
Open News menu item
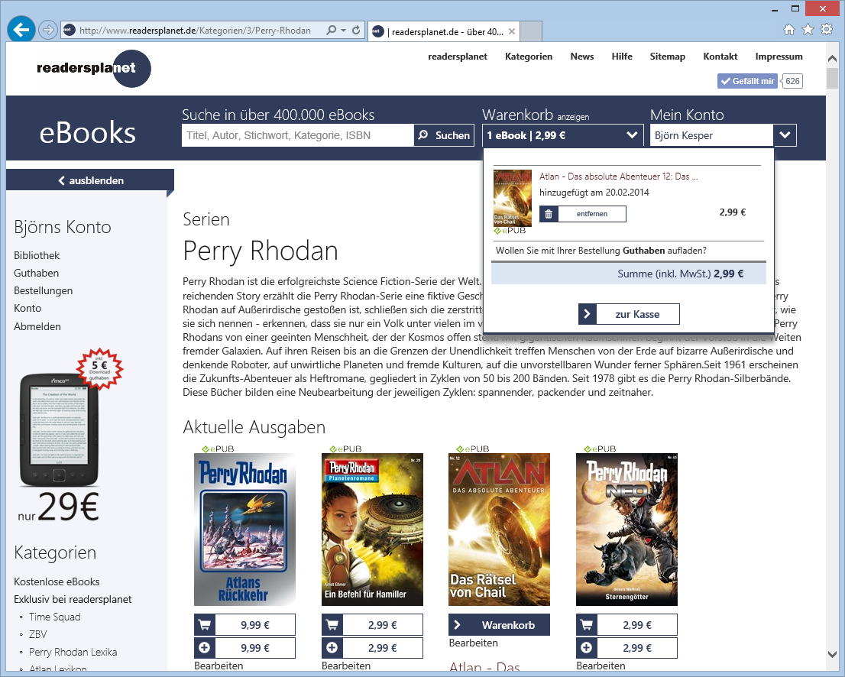(582, 57)
